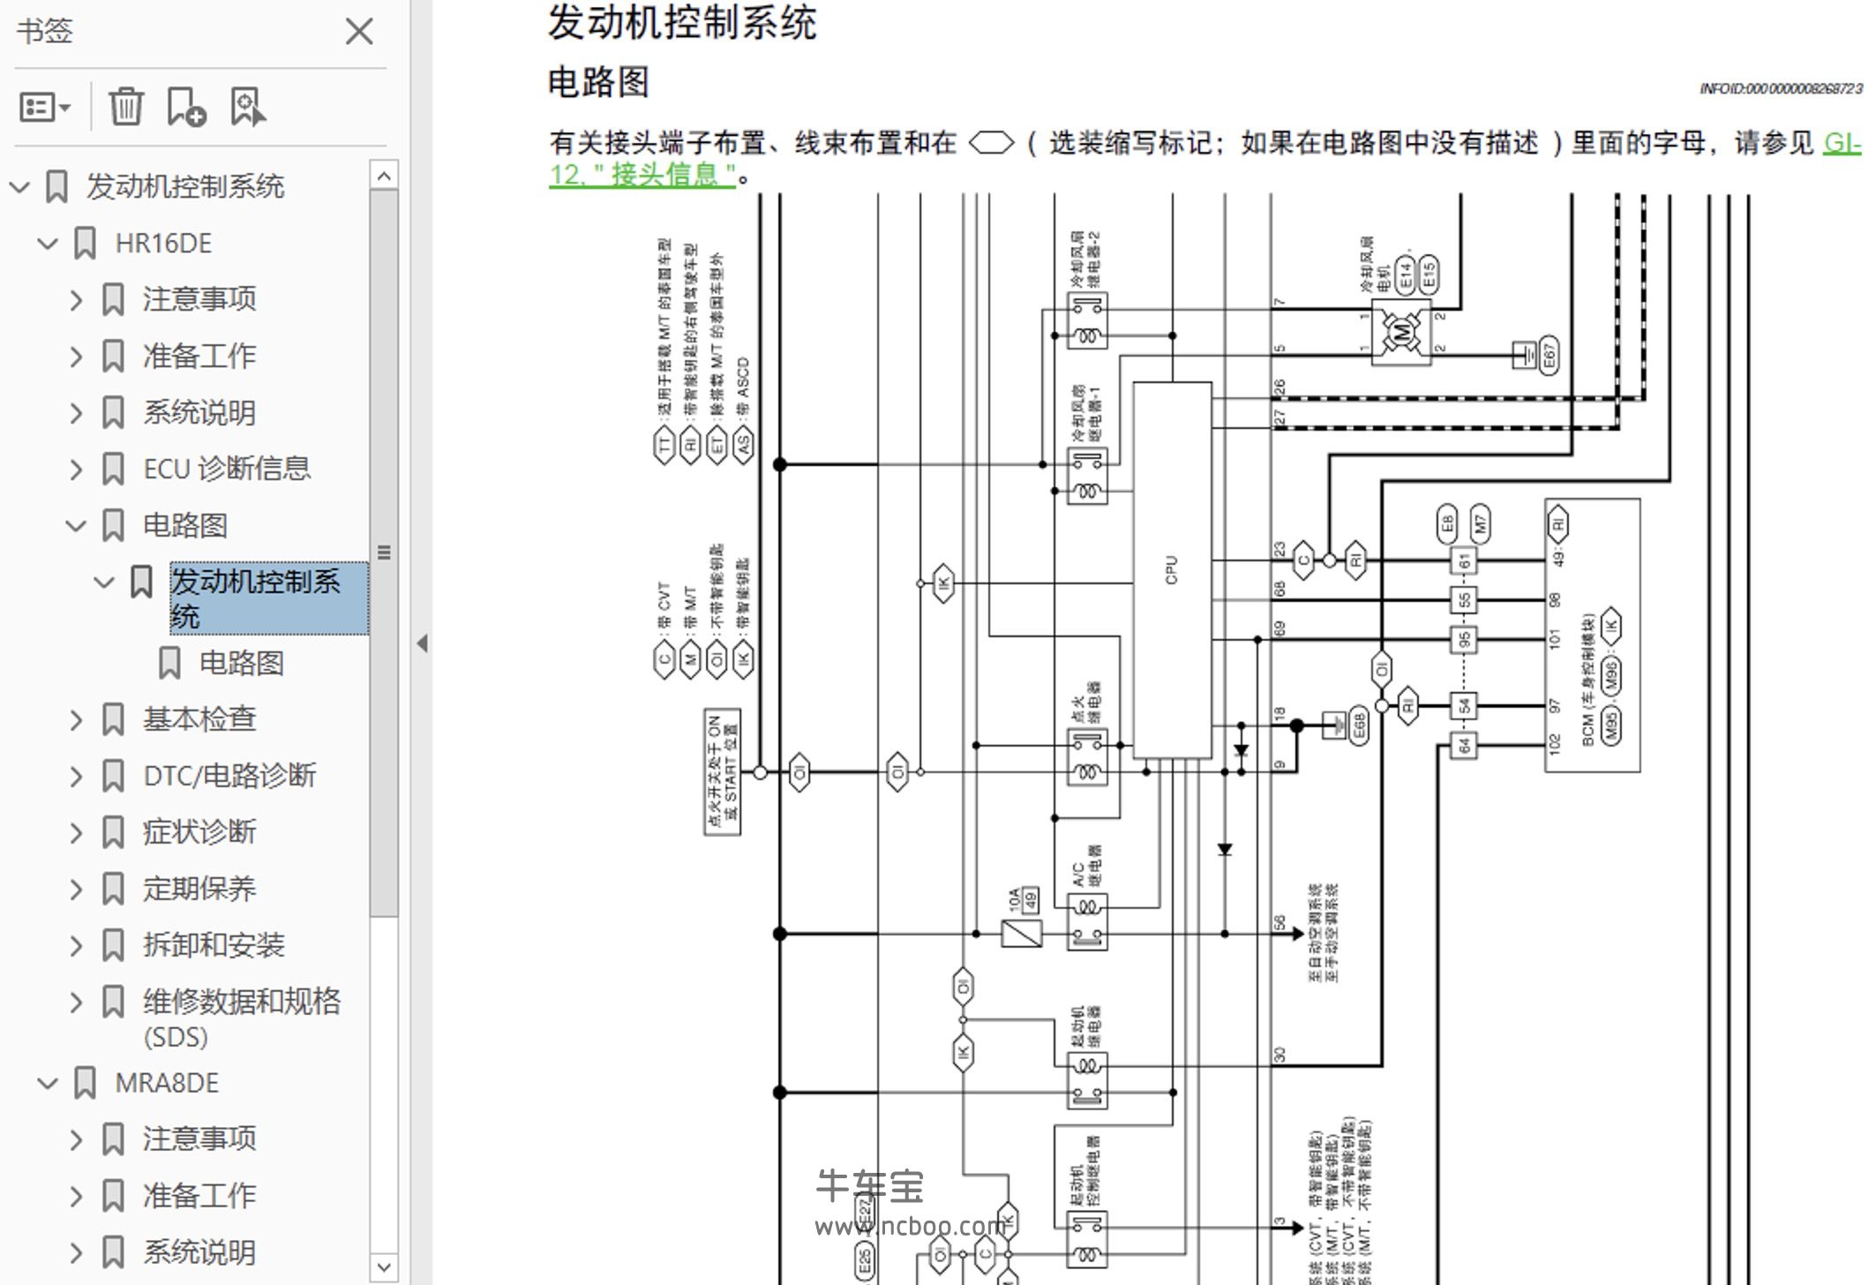Open the 维修数据和规格 (SDS) bookmark

point(242,1018)
